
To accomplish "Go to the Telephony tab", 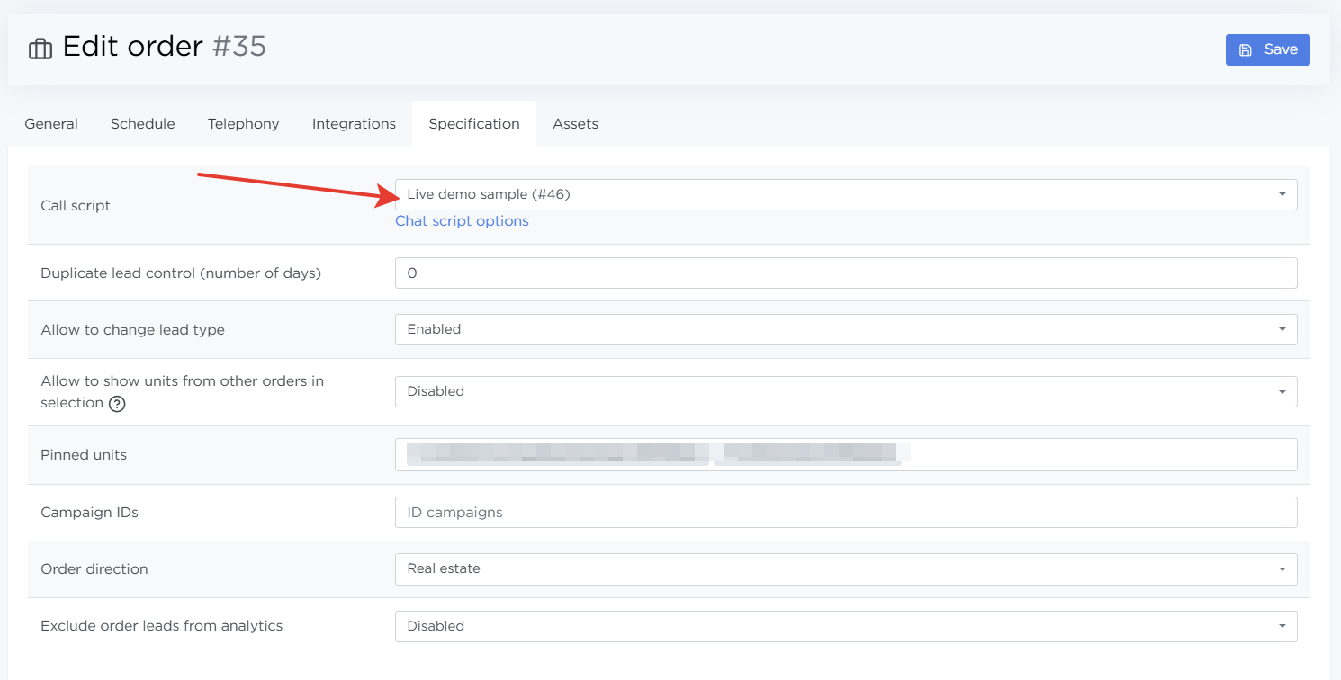I will pos(243,124).
